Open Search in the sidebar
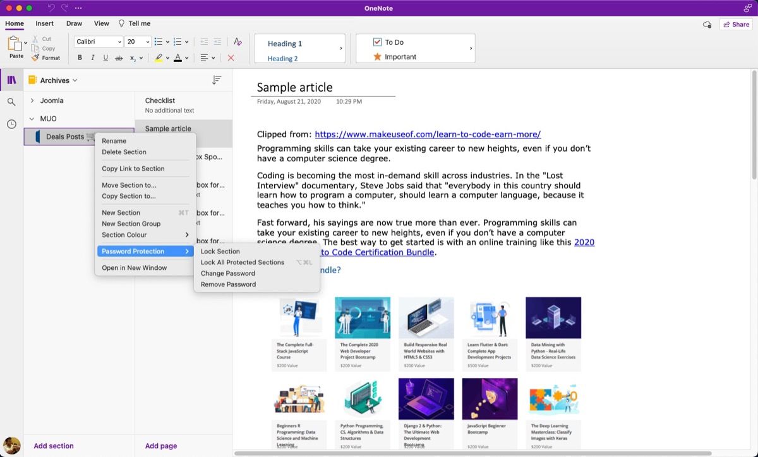 11,102
